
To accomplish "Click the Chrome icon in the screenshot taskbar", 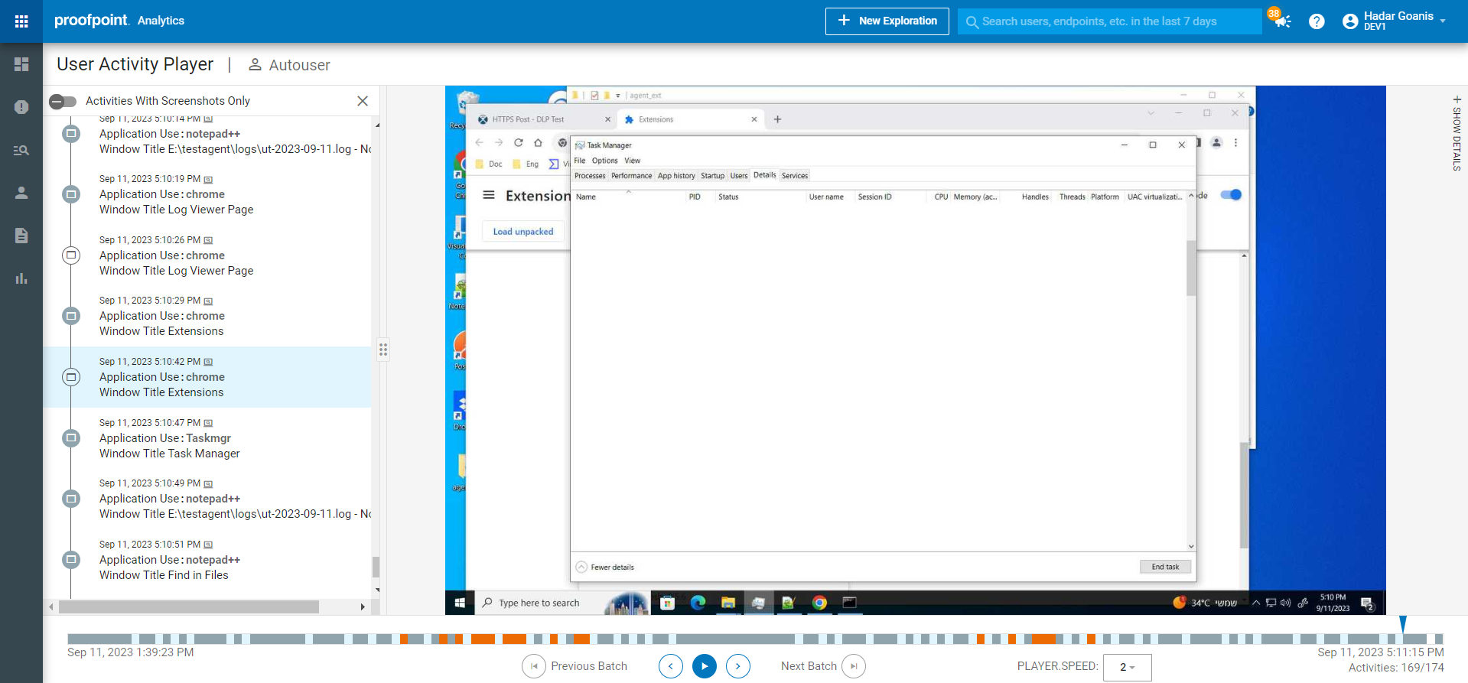I will coord(819,603).
